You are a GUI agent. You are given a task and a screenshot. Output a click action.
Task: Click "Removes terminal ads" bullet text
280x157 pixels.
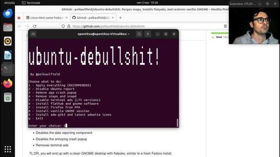pyautogui.click(x=52, y=145)
